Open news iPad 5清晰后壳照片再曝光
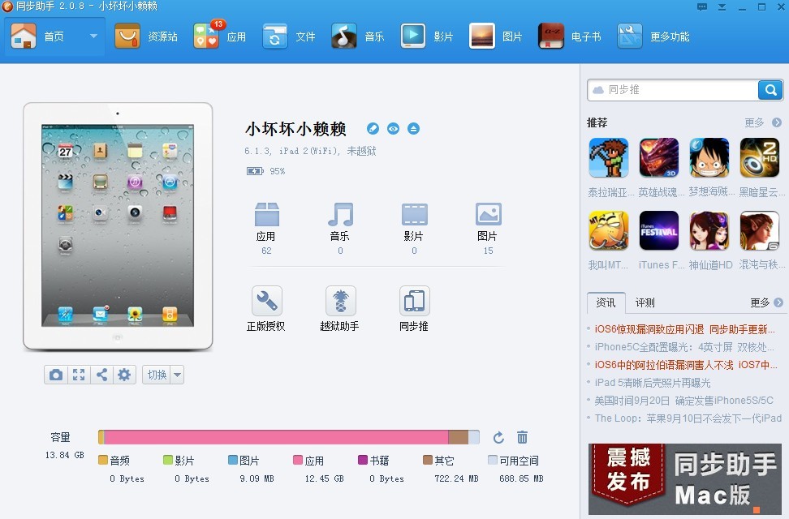The image size is (789, 519). (x=653, y=383)
